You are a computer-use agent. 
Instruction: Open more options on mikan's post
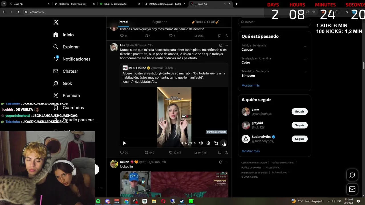point(226,162)
